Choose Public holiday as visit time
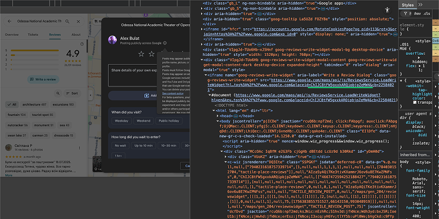The image size is (439, 219). point(169,121)
